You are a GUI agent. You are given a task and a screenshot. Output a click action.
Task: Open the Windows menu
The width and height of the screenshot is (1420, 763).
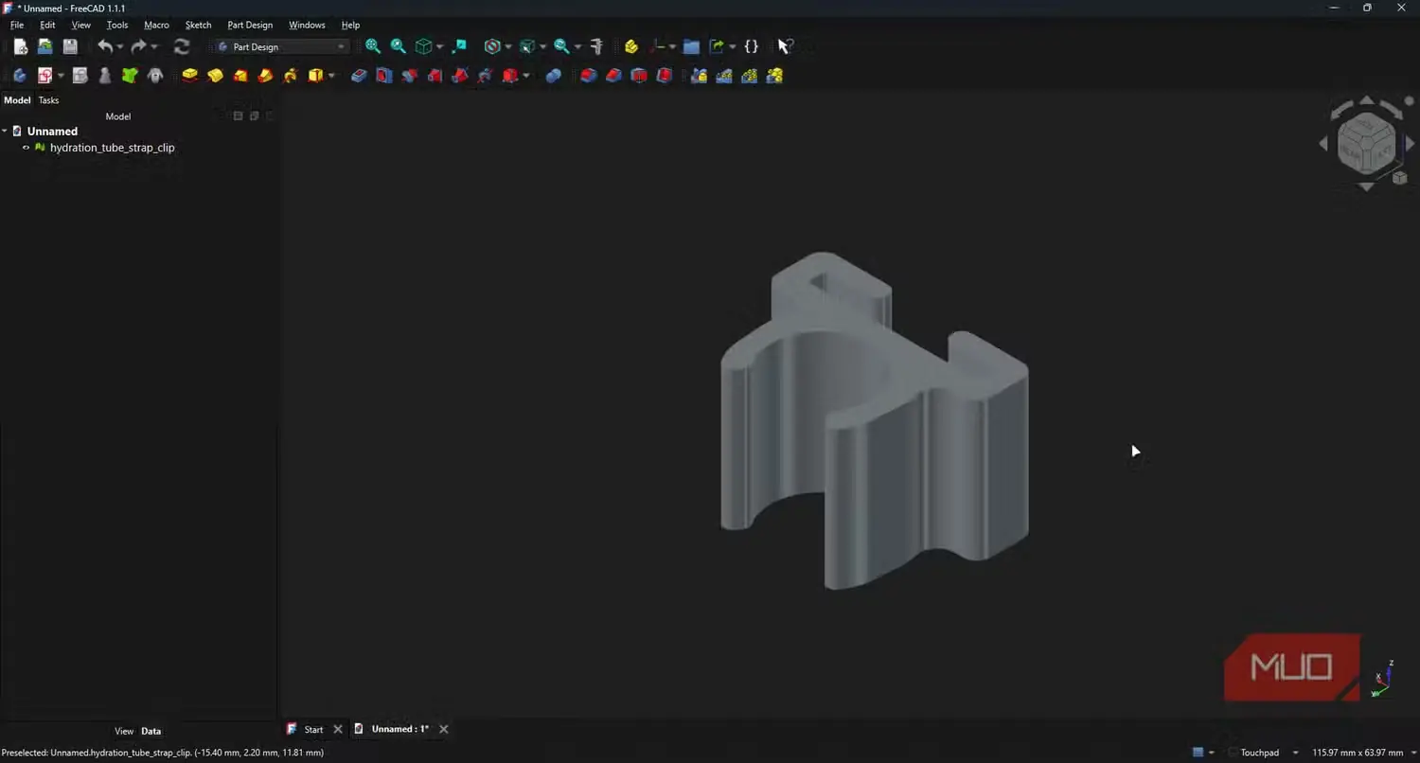tap(307, 25)
